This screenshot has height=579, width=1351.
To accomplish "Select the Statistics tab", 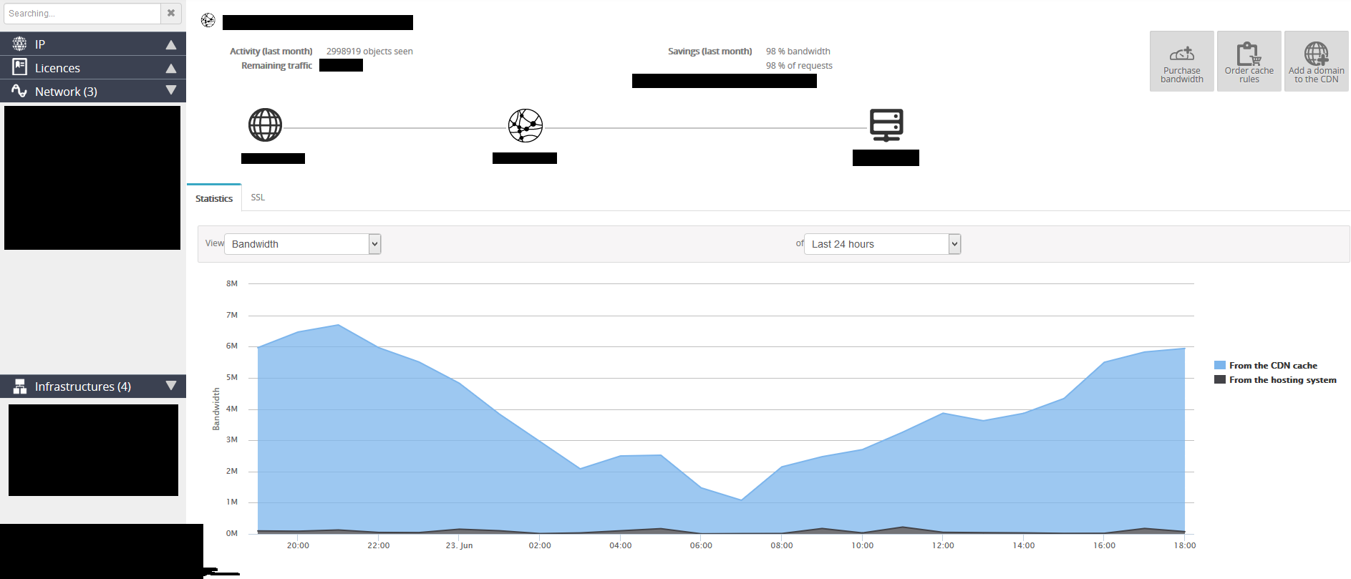I will (x=214, y=198).
